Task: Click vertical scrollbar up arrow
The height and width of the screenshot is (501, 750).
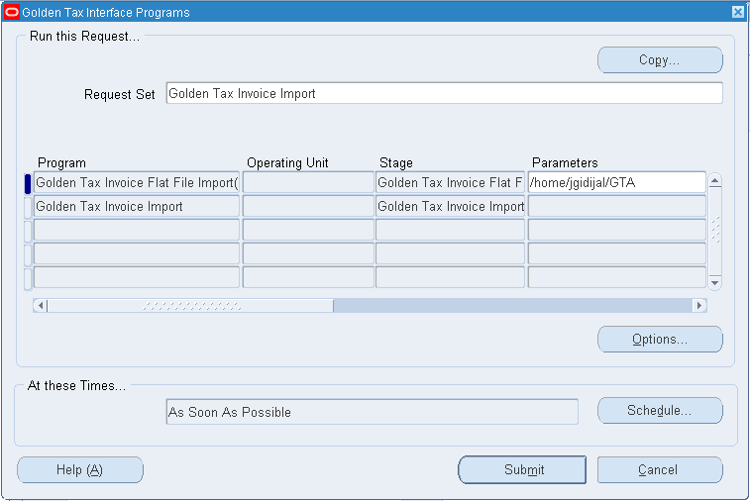Action: click(x=714, y=180)
